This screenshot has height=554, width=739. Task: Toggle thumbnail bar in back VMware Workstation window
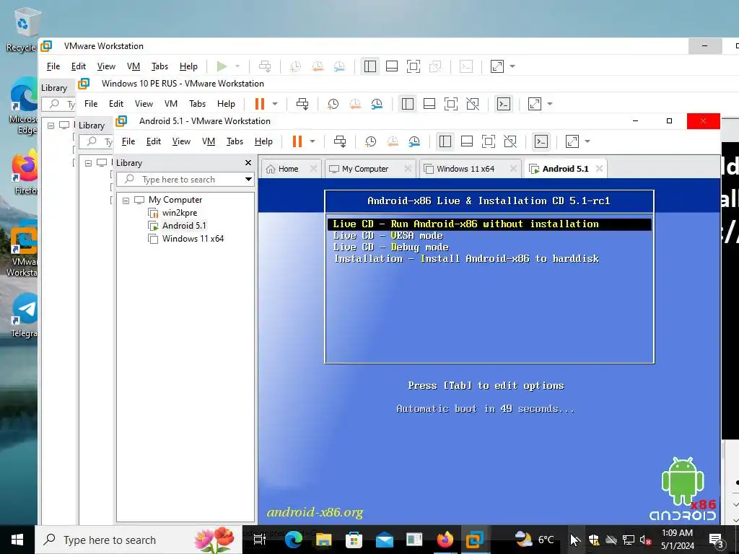(x=392, y=66)
